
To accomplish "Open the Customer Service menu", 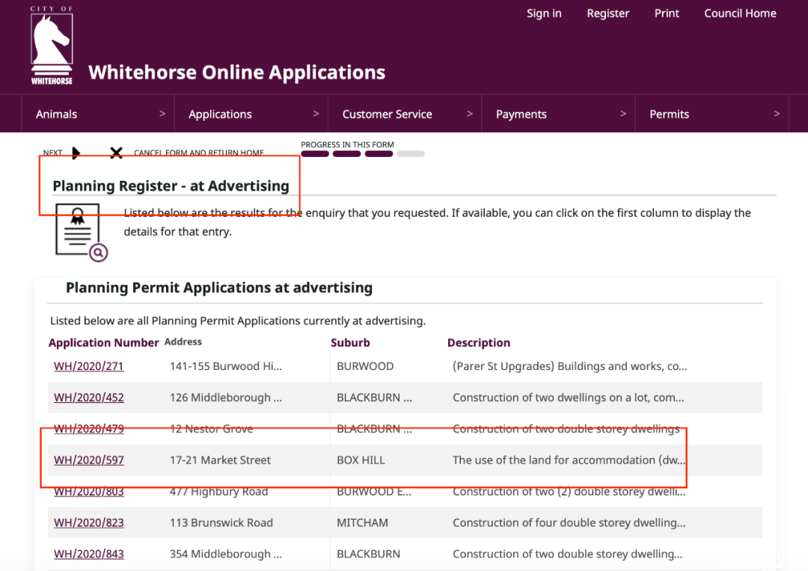I will 387,114.
